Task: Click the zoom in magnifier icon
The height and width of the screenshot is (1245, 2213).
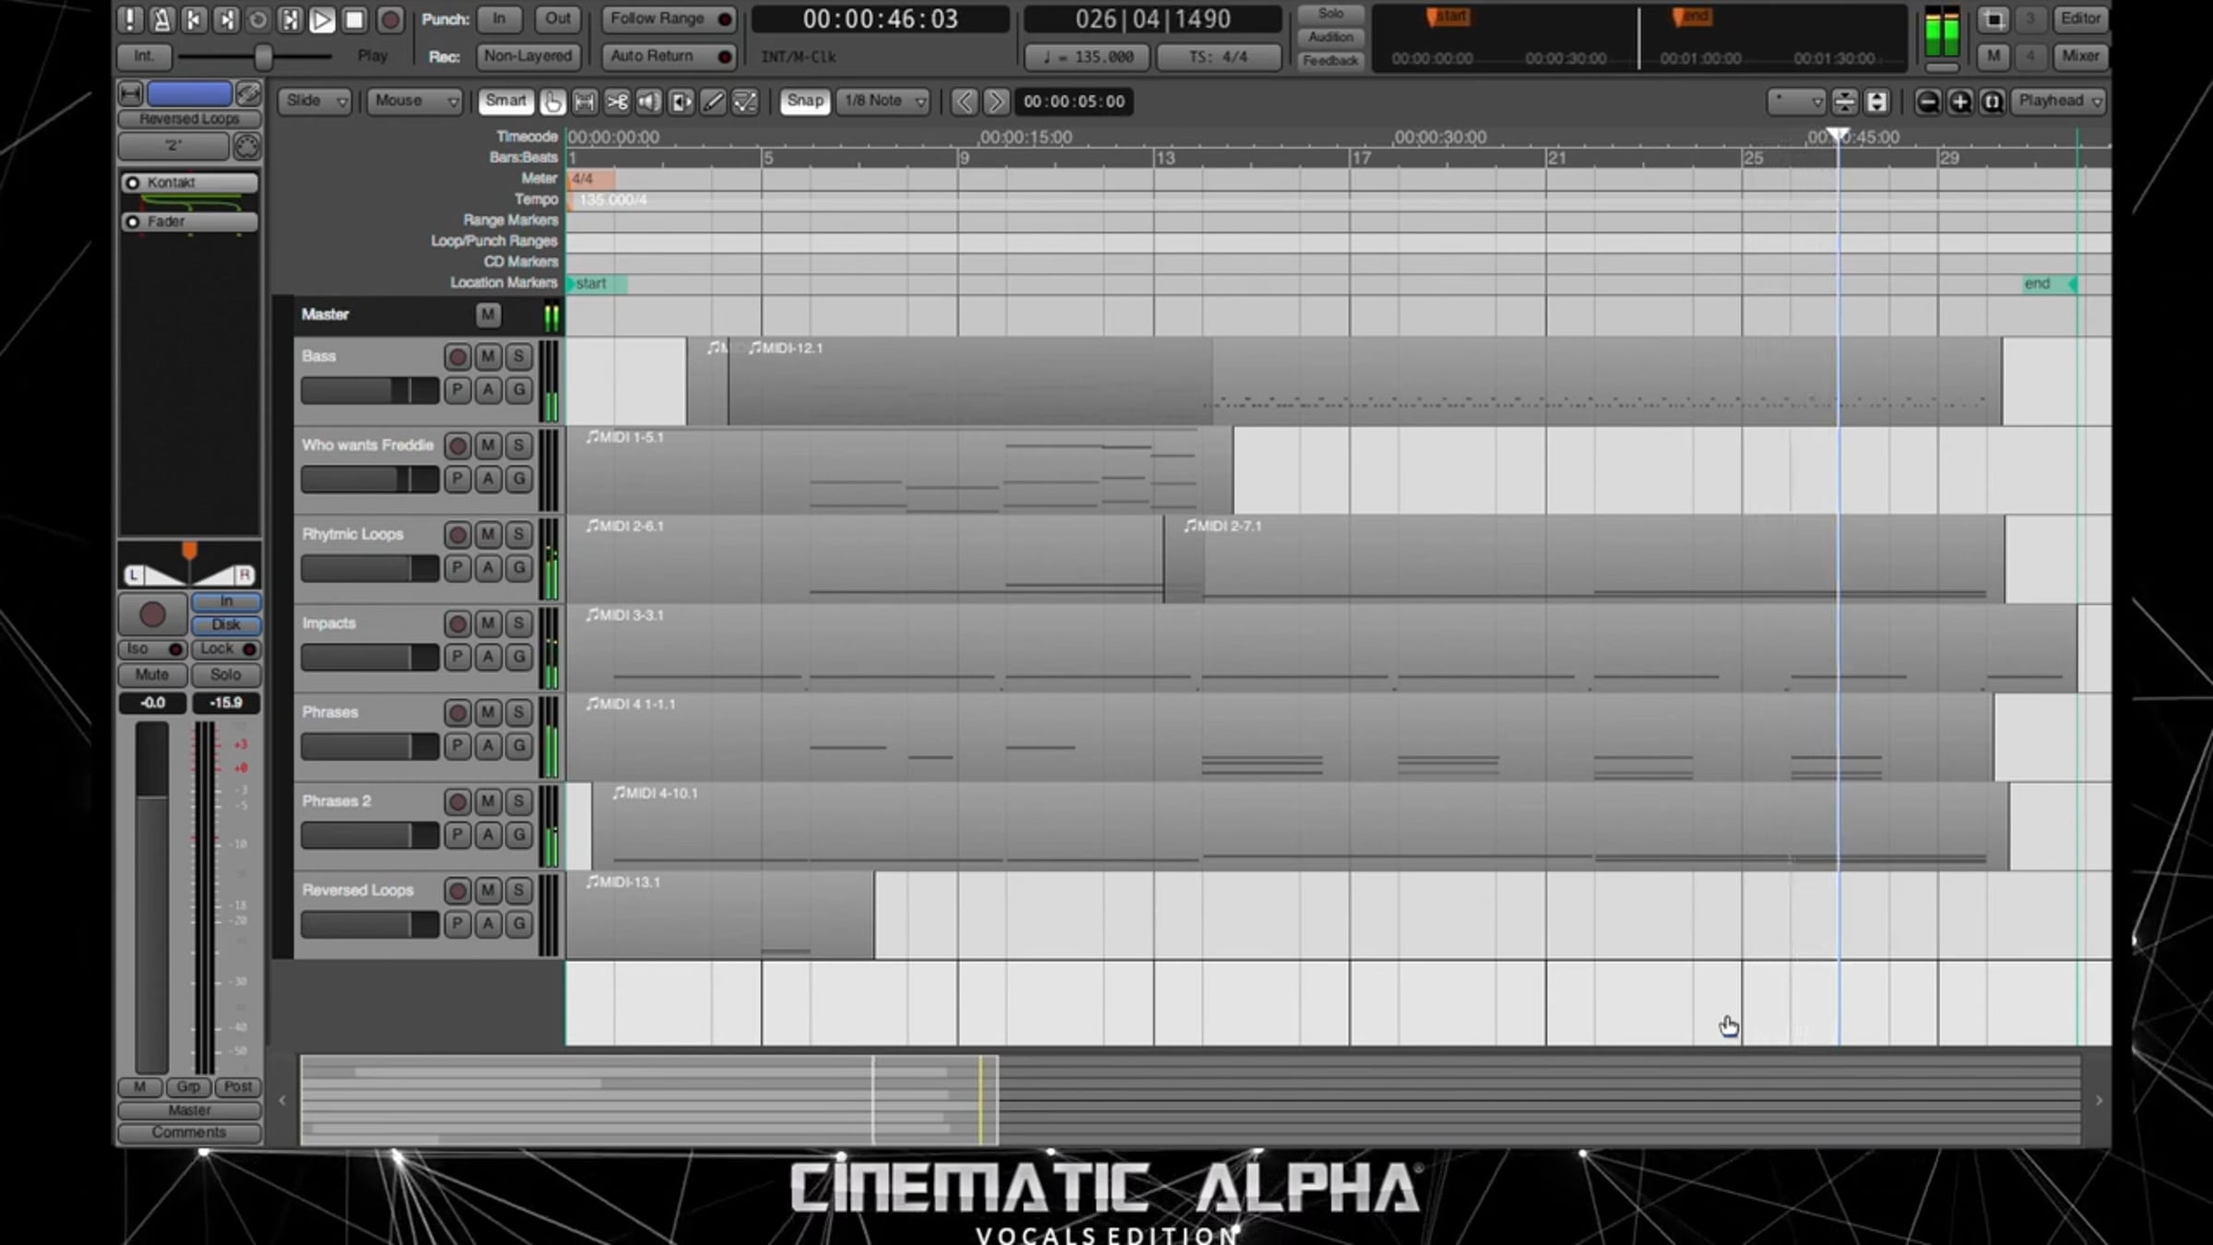Action: pyautogui.click(x=1959, y=101)
